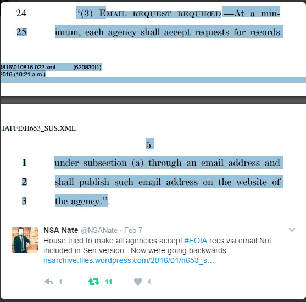Click the likes count 4
The height and width of the screenshot is (302, 306).
point(149,282)
